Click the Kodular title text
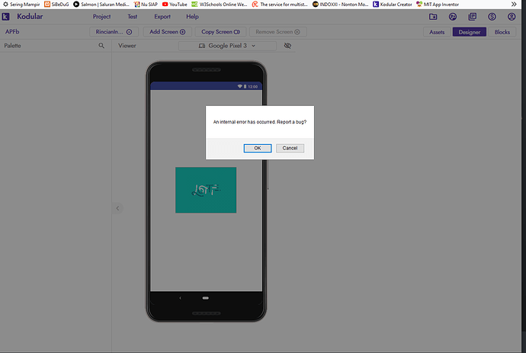The width and height of the screenshot is (526, 353). [30, 17]
